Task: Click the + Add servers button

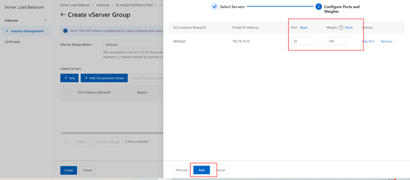Action: [70, 78]
